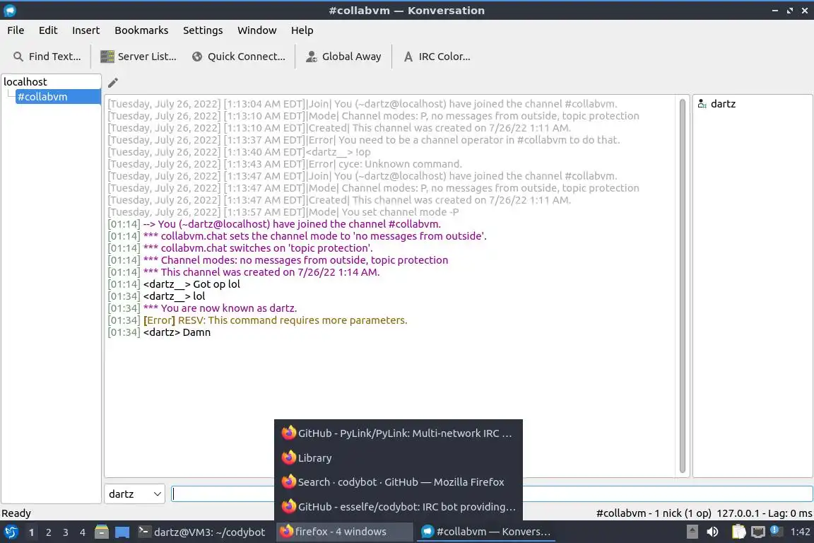Click the 'You set channel mode -P' line
The image size is (814, 543).
[283, 213]
